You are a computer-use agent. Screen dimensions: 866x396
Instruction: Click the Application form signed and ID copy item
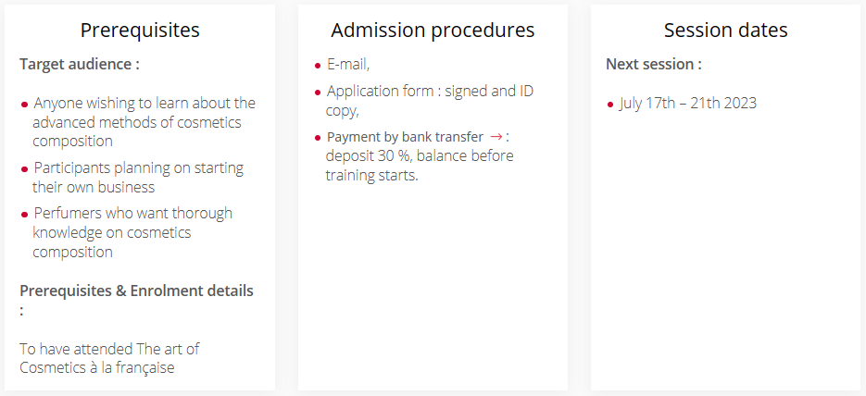pos(430,100)
